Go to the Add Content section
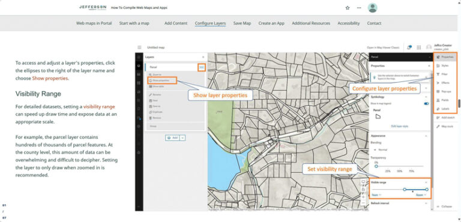 pyautogui.click(x=176, y=23)
